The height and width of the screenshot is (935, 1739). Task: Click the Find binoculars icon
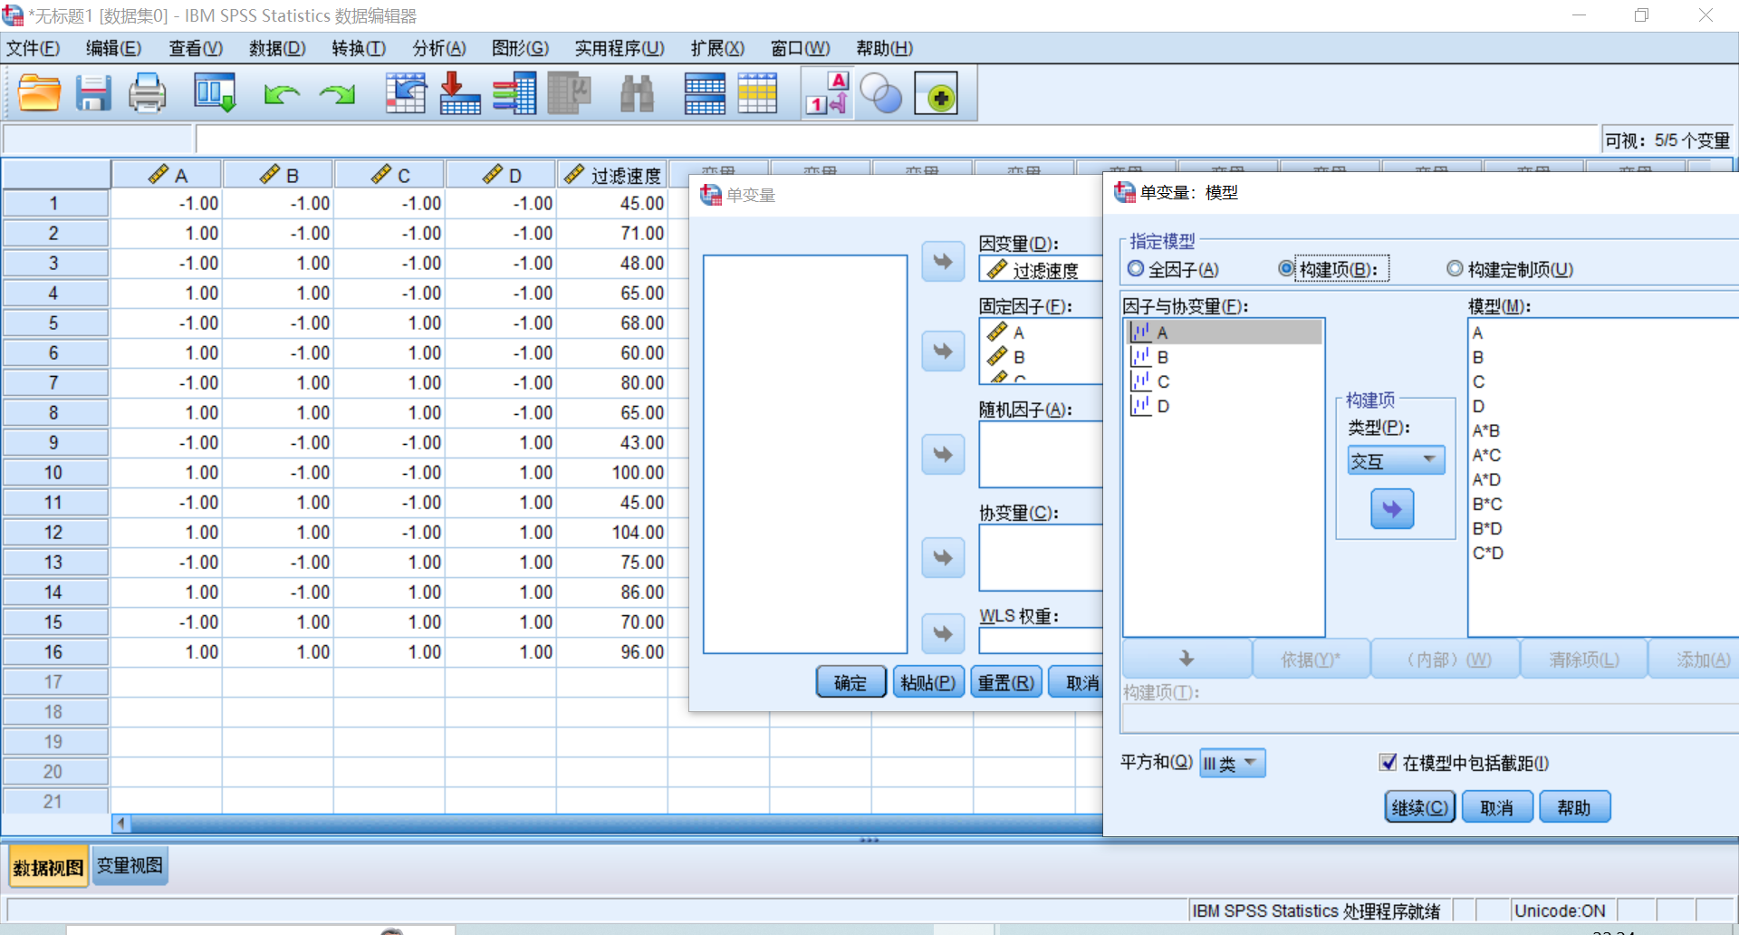637,94
